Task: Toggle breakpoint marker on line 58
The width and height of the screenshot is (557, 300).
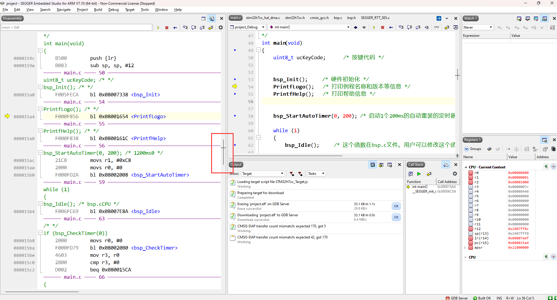Action: 235,116
